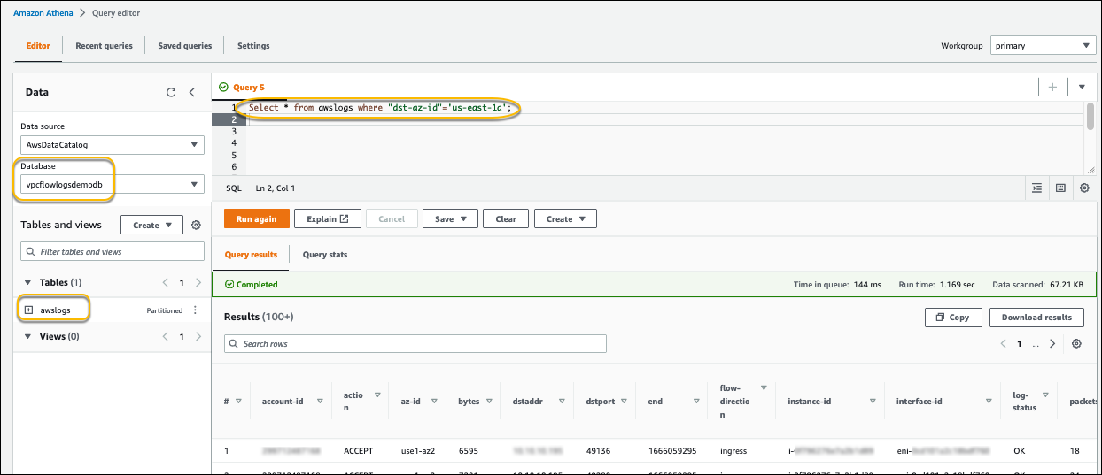
Task: Go to next page of Tables
Action: (198, 283)
